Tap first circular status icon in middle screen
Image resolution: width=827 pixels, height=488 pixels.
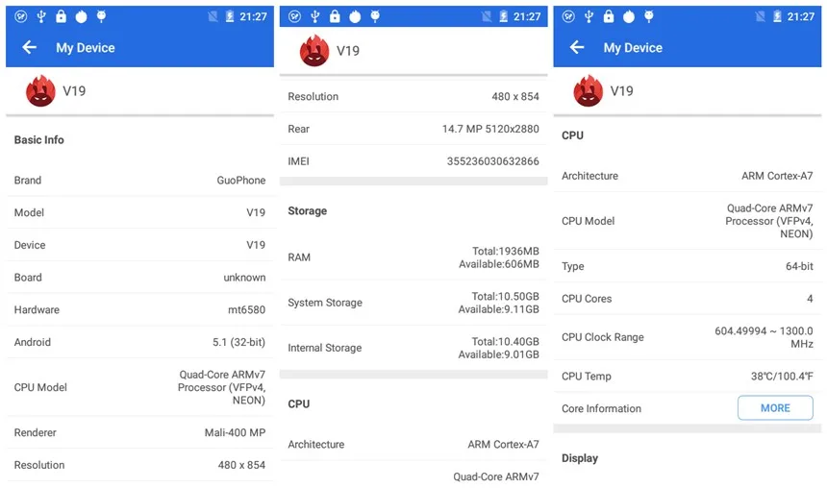pyautogui.click(x=295, y=17)
